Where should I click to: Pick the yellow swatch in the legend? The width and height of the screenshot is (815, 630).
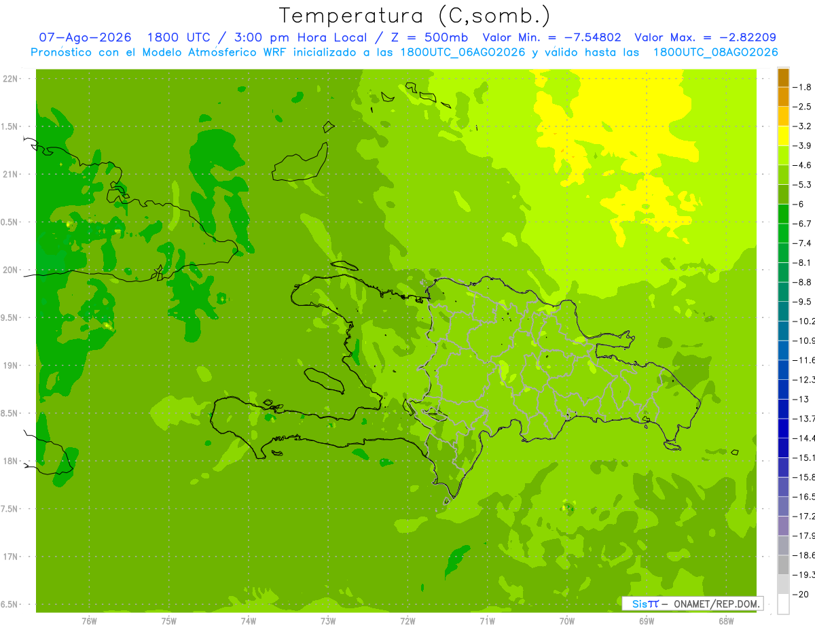coord(784,136)
